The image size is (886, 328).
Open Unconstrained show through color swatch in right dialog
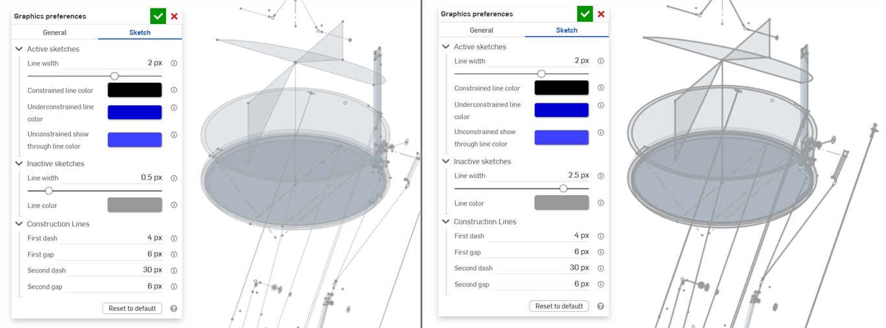click(561, 137)
